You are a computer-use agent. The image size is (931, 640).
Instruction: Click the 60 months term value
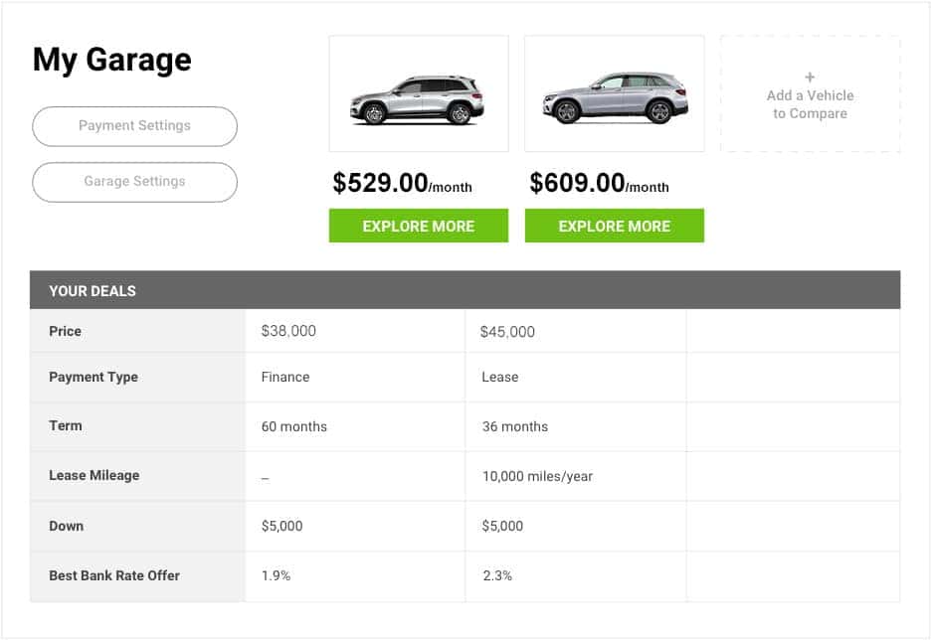[x=293, y=426]
